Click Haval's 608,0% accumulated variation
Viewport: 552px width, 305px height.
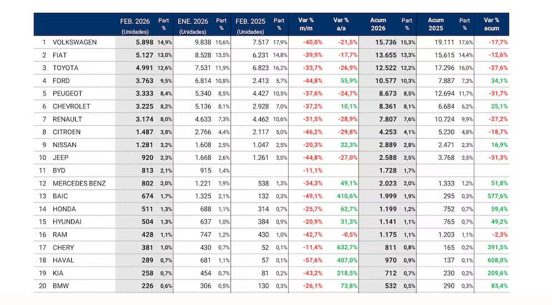[495, 260]
